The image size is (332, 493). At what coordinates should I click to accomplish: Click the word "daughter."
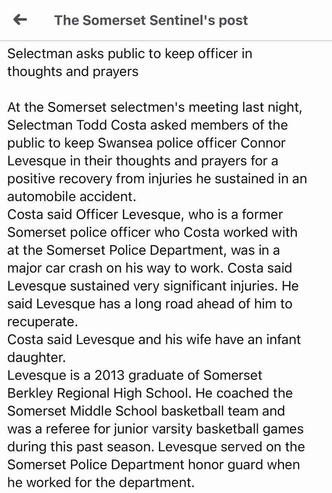click(x=36, y=357)
